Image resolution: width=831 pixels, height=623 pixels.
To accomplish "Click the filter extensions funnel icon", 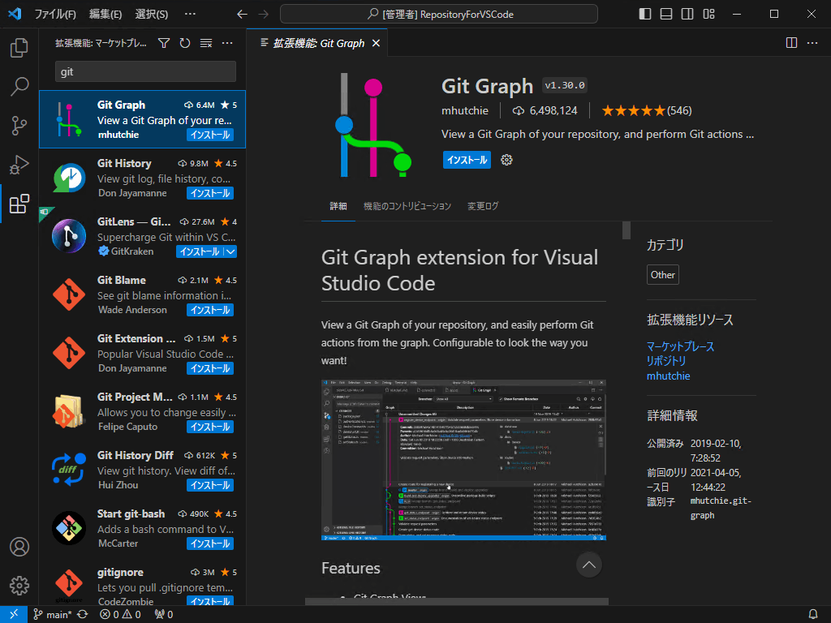I will 164,43.
